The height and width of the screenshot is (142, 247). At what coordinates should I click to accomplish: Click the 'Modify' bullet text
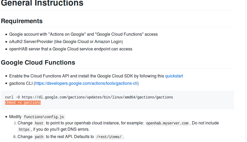tap(15, 117)
